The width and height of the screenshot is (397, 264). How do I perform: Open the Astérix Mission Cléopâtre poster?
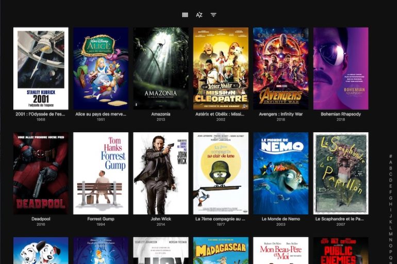point(221,68)
